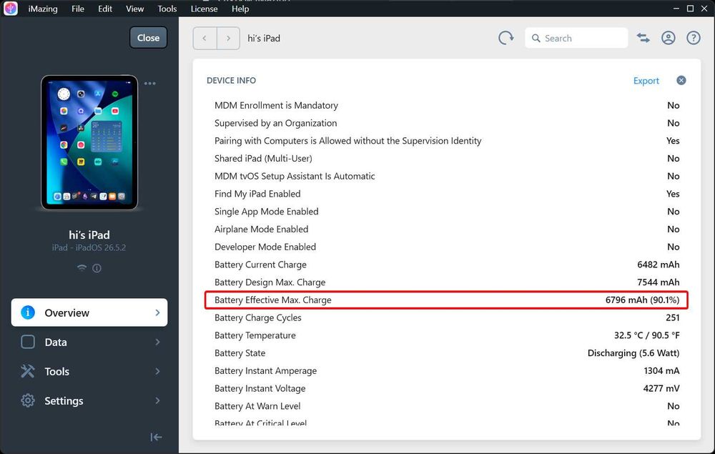Close the Device Info panel with X icon
The width and height of the screenshot is (715, 454).
(x=681, y=80)
